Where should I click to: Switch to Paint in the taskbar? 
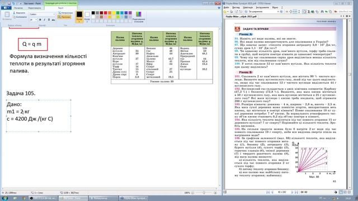tap(73, 198)
